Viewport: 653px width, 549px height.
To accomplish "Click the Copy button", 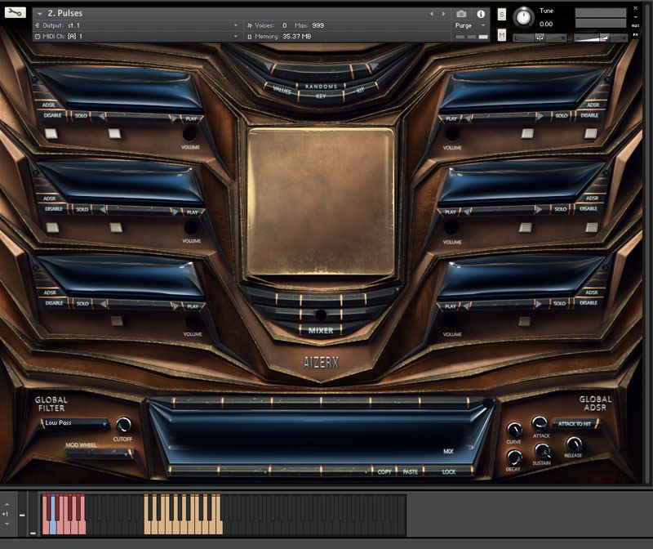I will 384,471.
